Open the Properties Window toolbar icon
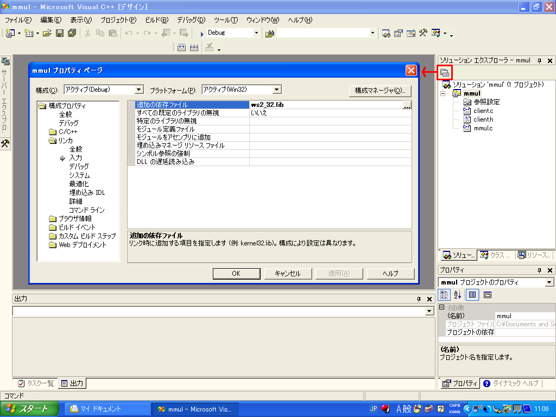This screenshot has height=417, width=556. point(399,33)
